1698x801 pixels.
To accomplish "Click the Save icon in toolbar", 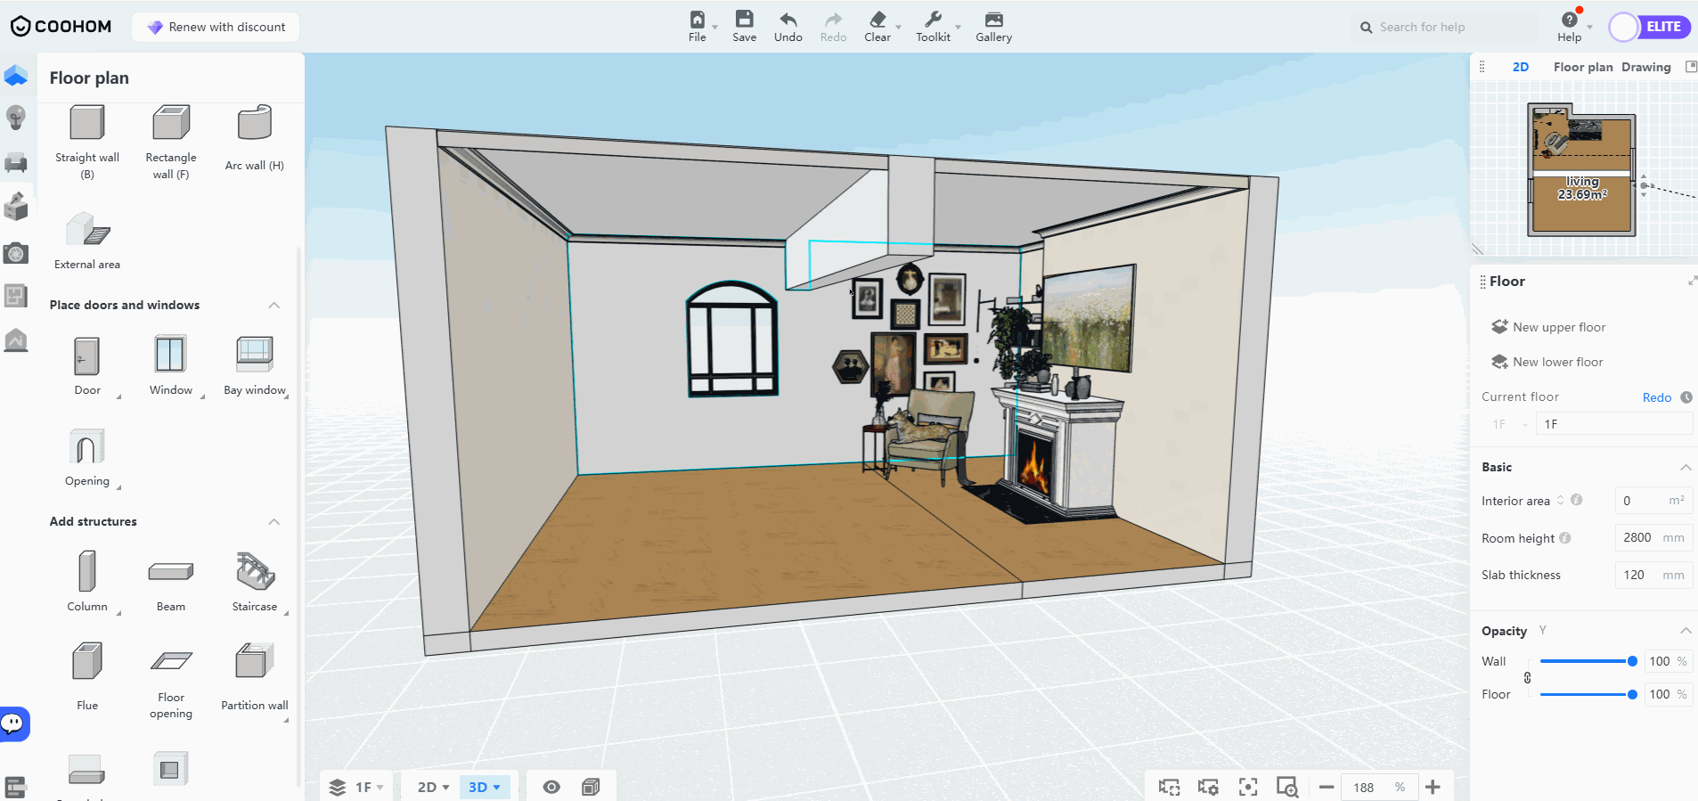I will tap(744, 26).
